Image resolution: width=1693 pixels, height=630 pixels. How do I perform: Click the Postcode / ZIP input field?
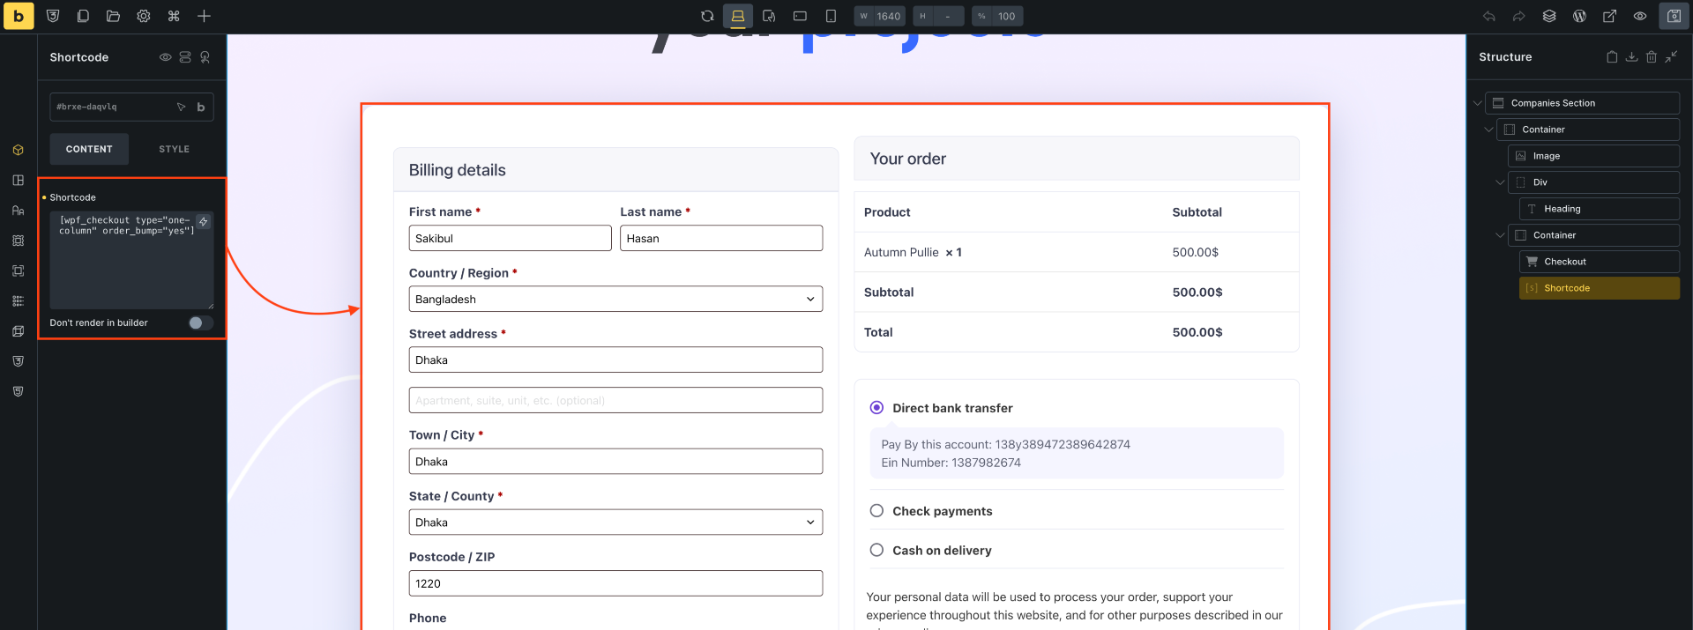615,583
